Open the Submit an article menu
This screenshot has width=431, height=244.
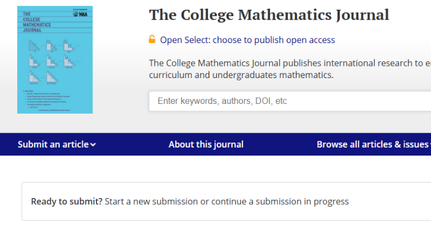[57, 144]
